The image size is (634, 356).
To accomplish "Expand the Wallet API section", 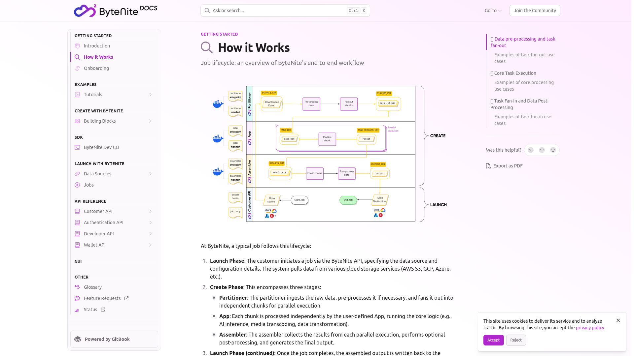I will [x=151, y=245].
